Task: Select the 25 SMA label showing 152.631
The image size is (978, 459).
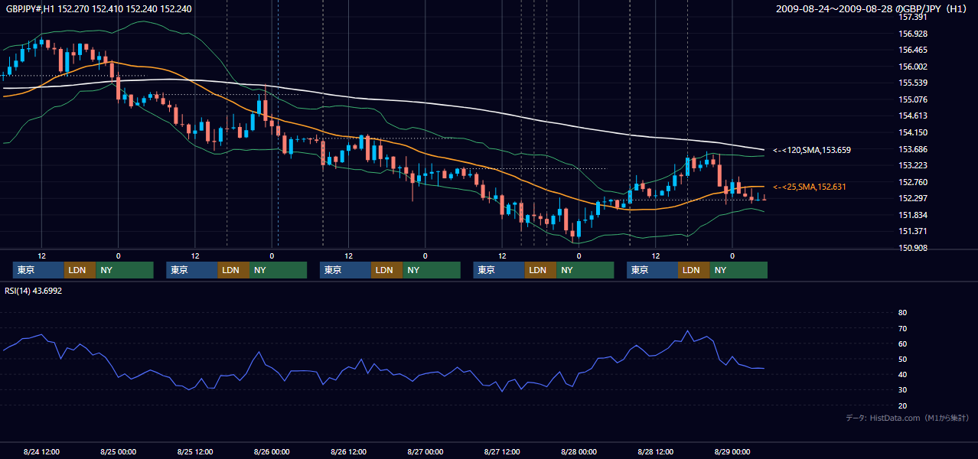Action: (x=810, y=187)
